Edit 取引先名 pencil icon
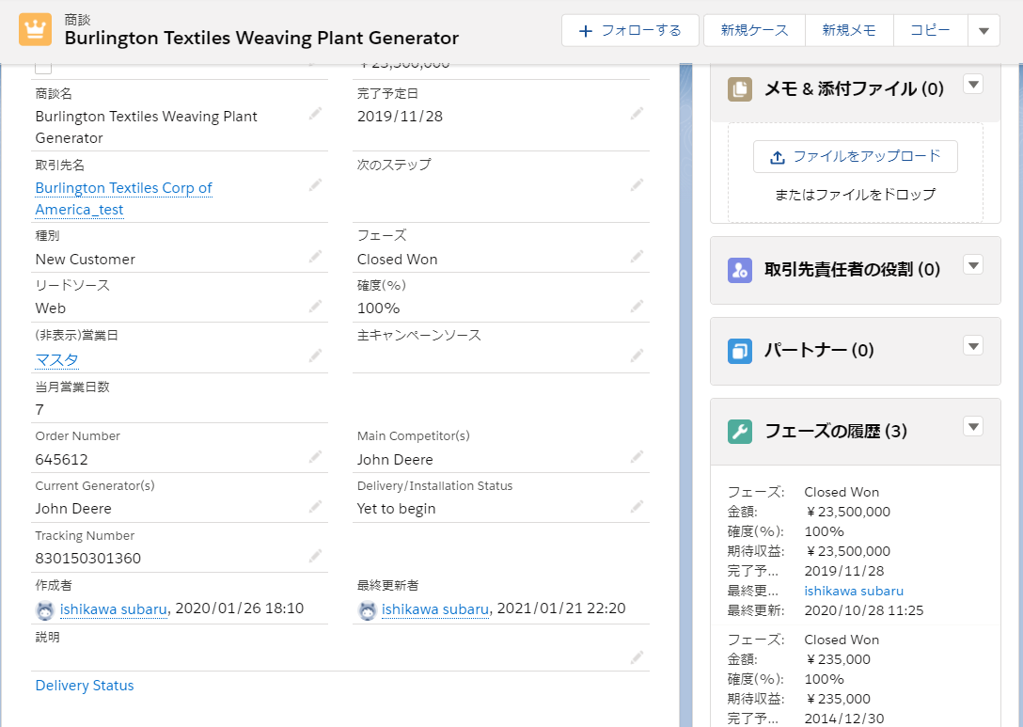The height and width of the screenshot is (727, 1023). click(x=315, y=184)
